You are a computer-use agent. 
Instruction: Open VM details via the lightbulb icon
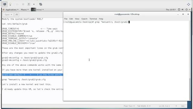click(x=10, y=4)
